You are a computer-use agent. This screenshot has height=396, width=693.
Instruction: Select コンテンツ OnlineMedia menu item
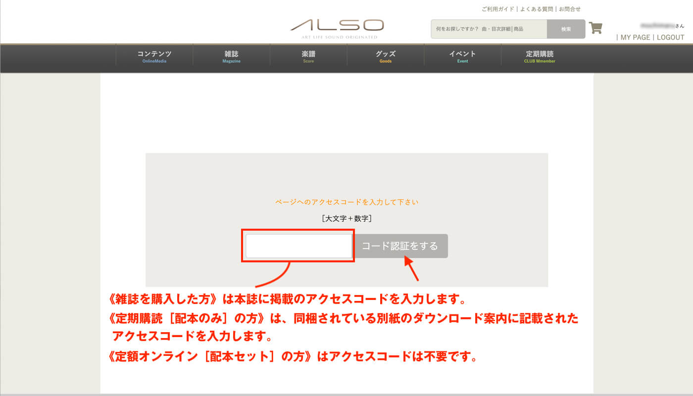(x=154, y=57)
